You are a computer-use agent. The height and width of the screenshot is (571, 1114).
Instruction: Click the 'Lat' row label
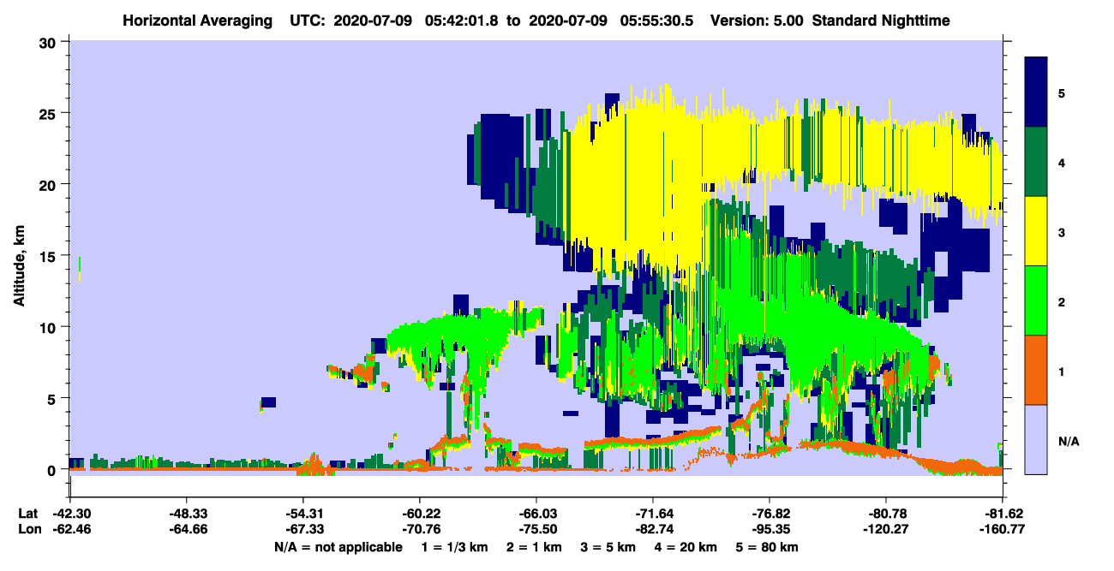[x=27, y=514]
